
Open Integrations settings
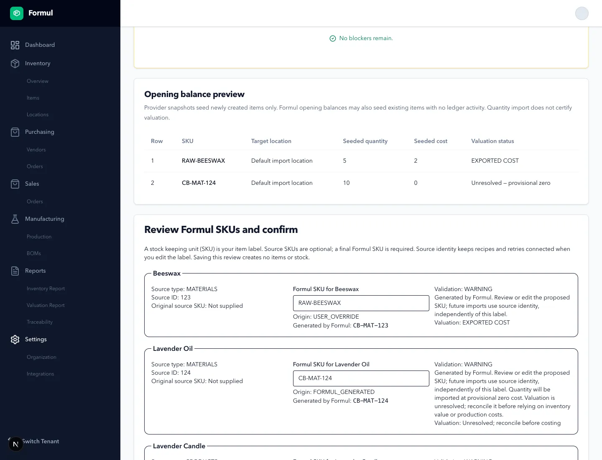[41, 374]
